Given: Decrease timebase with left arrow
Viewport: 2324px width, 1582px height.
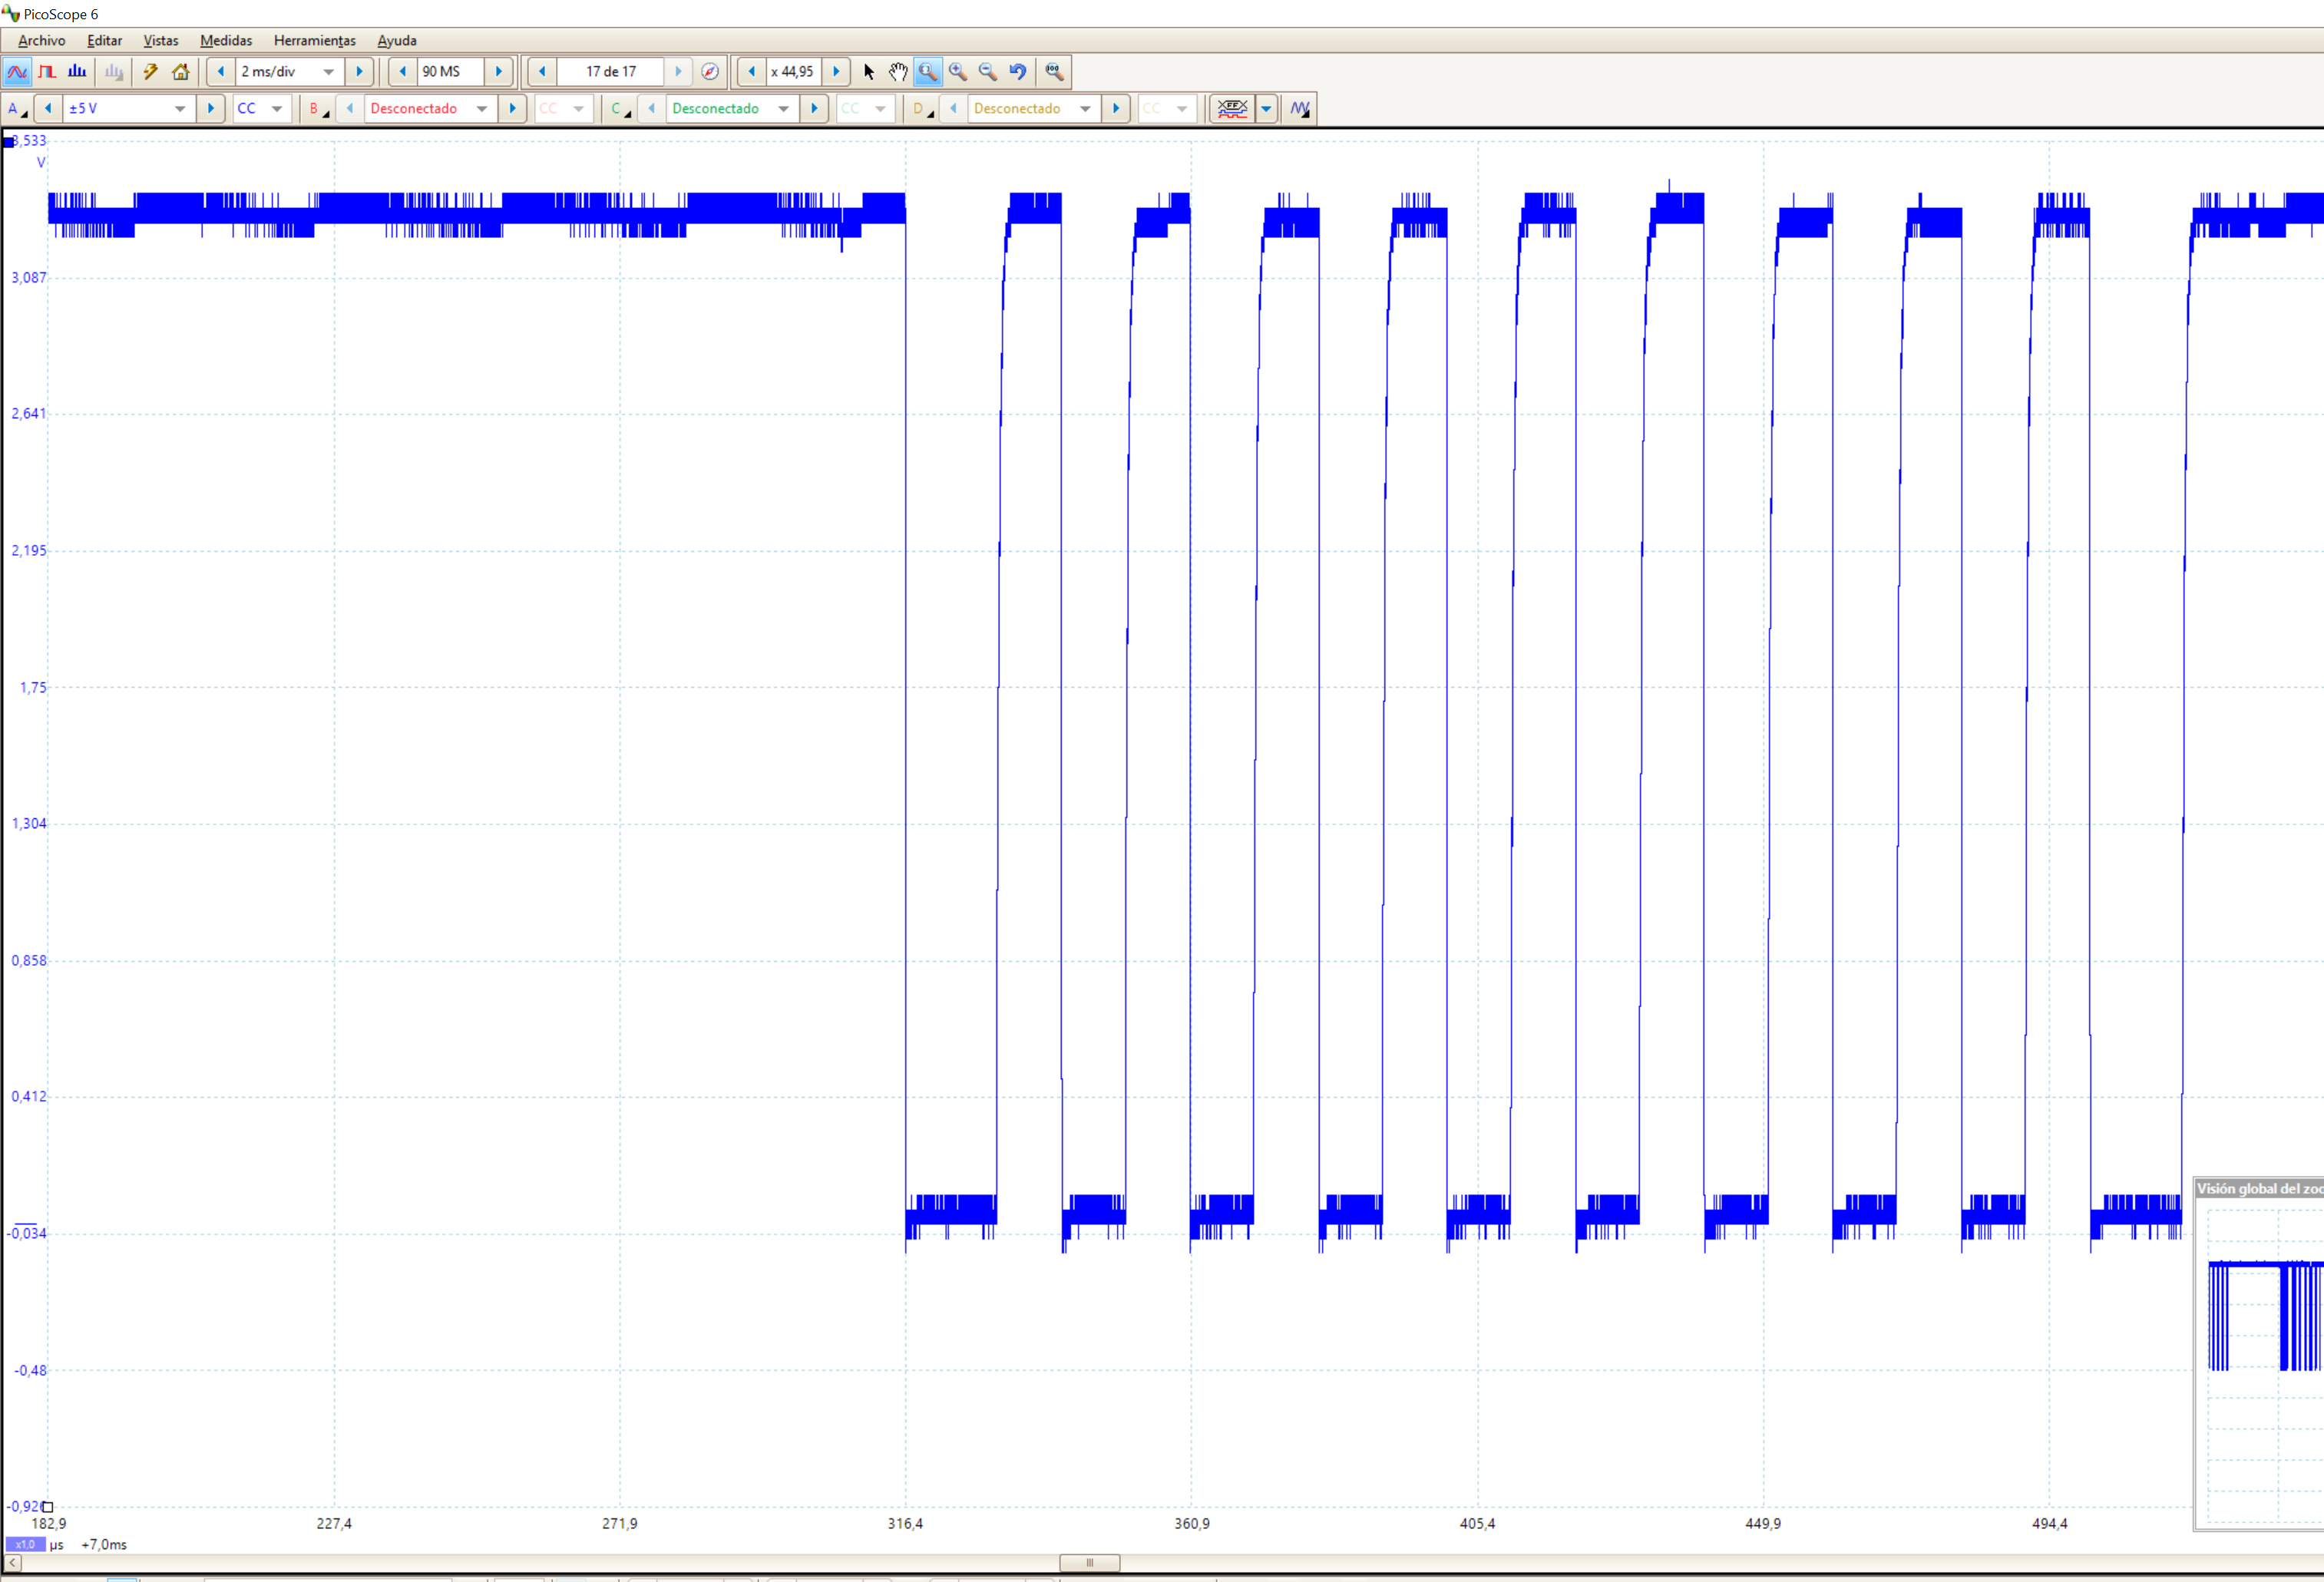Looking at the screenshot, I should 221,72.
